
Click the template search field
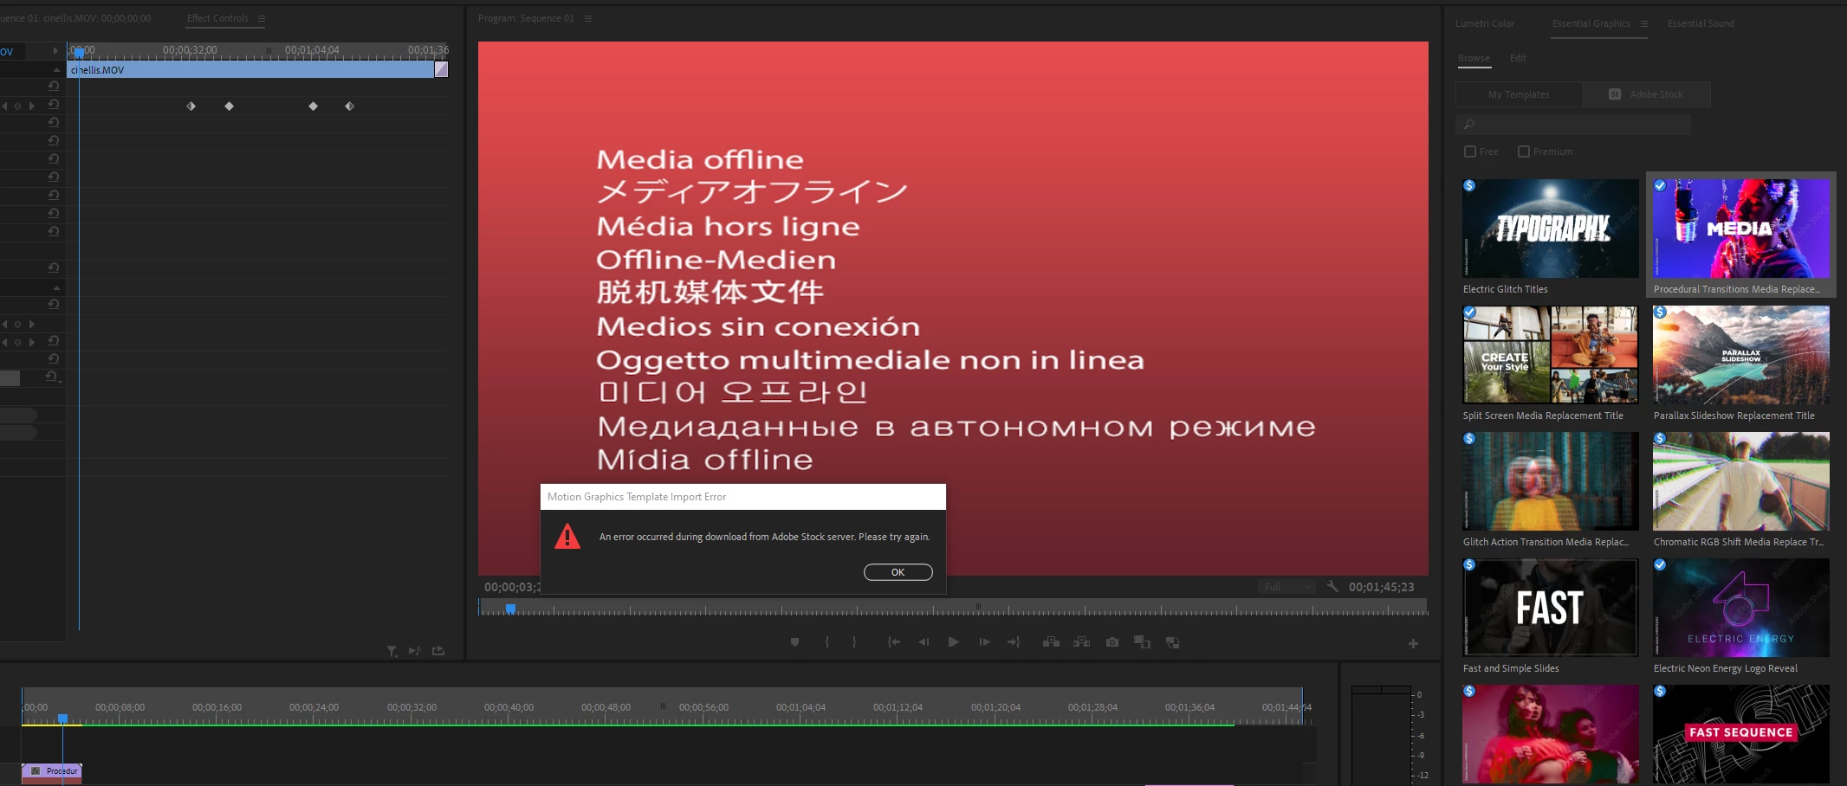point(1573,125)
